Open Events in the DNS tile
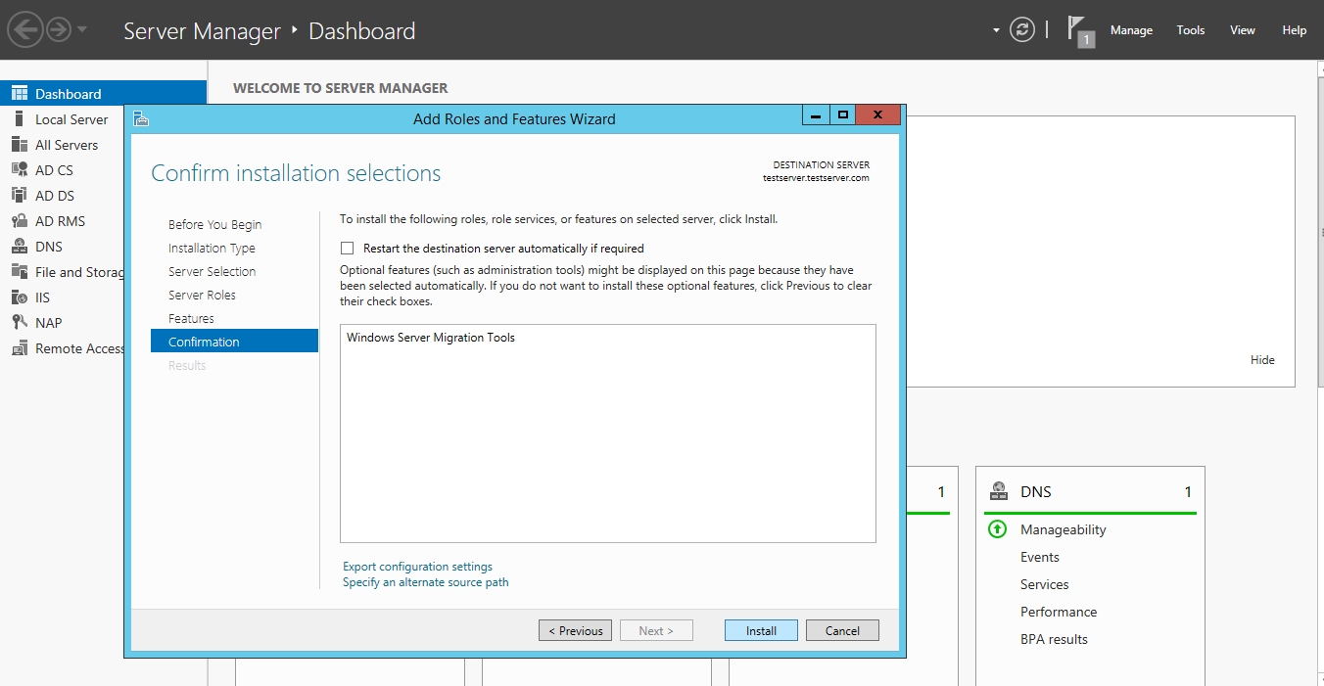 point(1039,557)
